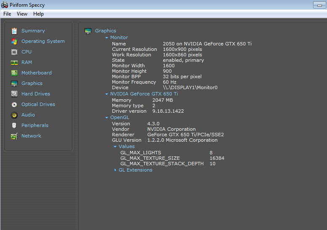327x230 pixels.
Task: Click the monitor icon beside Graphics heading
Action: click(88, 31)
